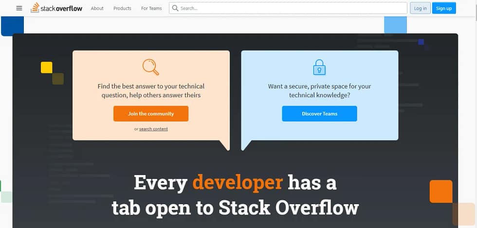
Task: Focus the Search input field
Action: click(292, 8)
